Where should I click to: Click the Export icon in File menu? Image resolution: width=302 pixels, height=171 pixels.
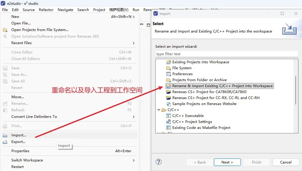pos(5,142)
